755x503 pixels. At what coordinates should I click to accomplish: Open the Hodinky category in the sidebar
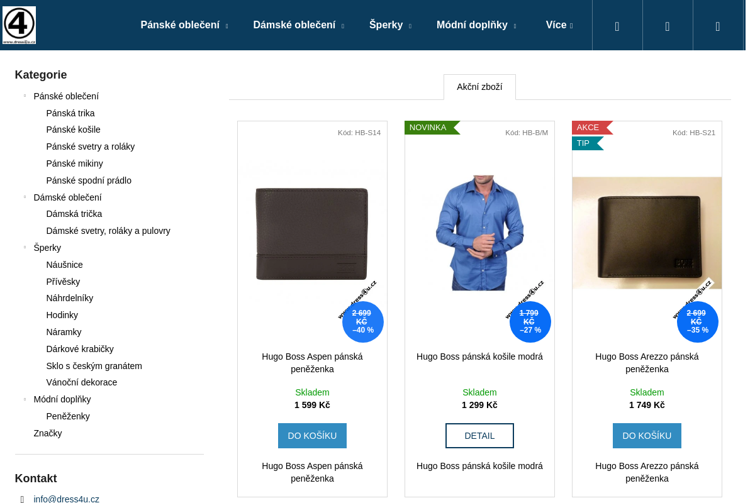tap(62, 315)
